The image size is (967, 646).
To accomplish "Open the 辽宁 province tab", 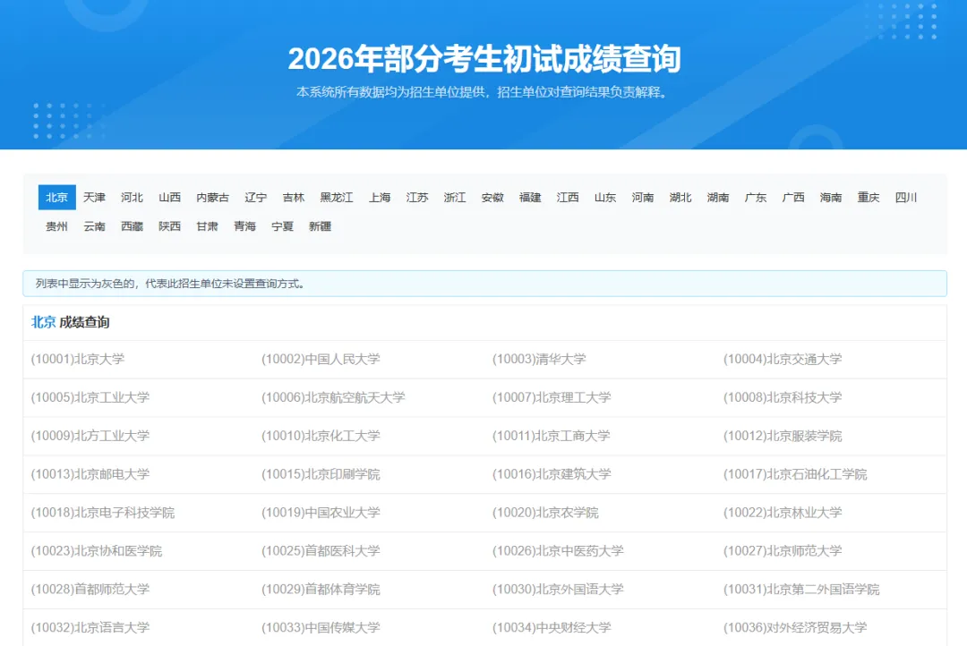I will (256, 197).
